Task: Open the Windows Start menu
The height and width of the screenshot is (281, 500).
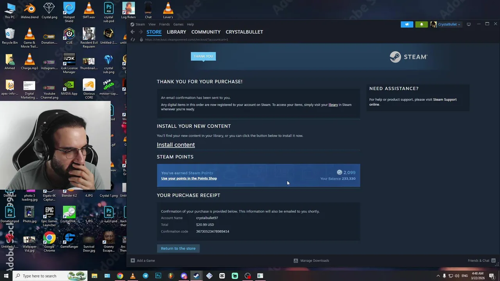Action: [x=6, y=276]
